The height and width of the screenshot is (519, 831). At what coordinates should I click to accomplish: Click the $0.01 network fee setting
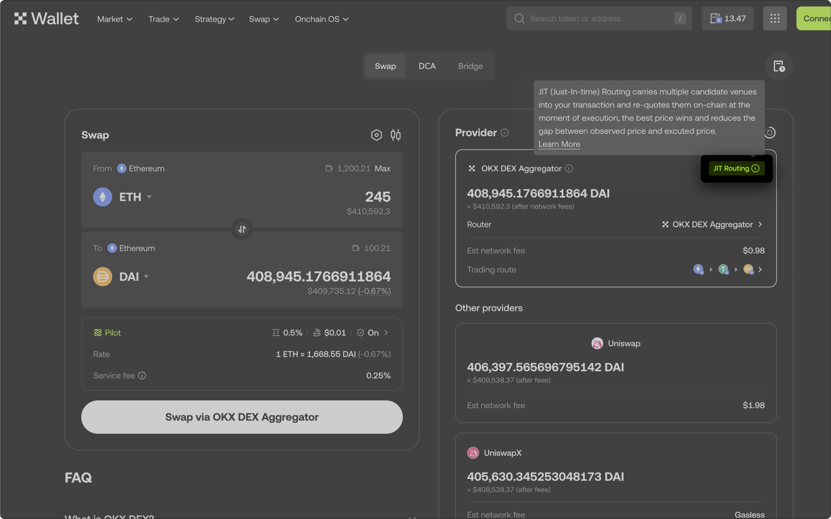329,333
